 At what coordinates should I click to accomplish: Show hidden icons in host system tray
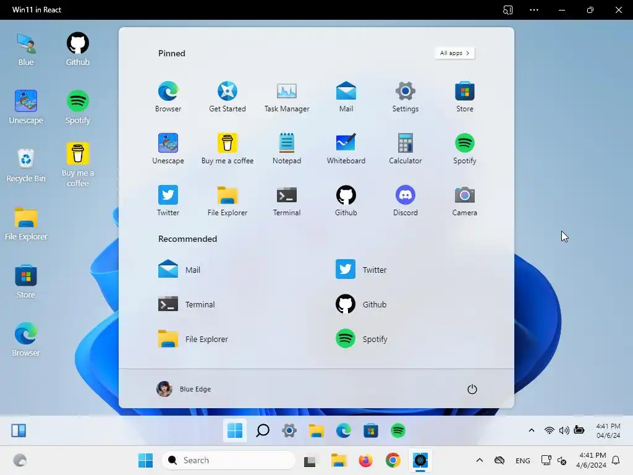click(480, 460)
